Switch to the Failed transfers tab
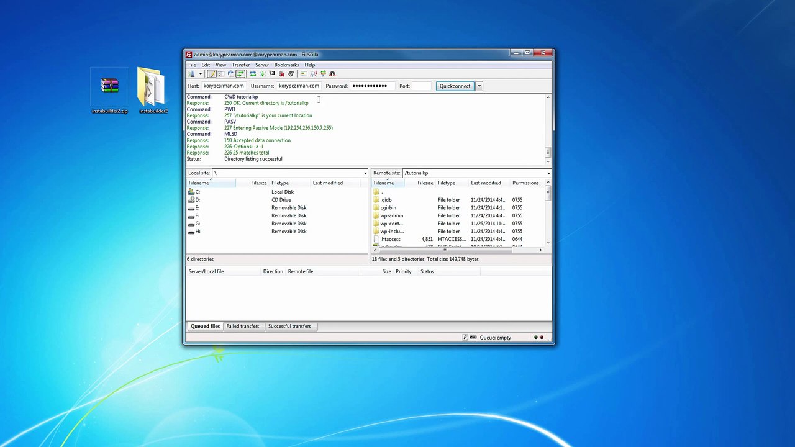This screenshot has width=795, height=447. pos(242,326)
